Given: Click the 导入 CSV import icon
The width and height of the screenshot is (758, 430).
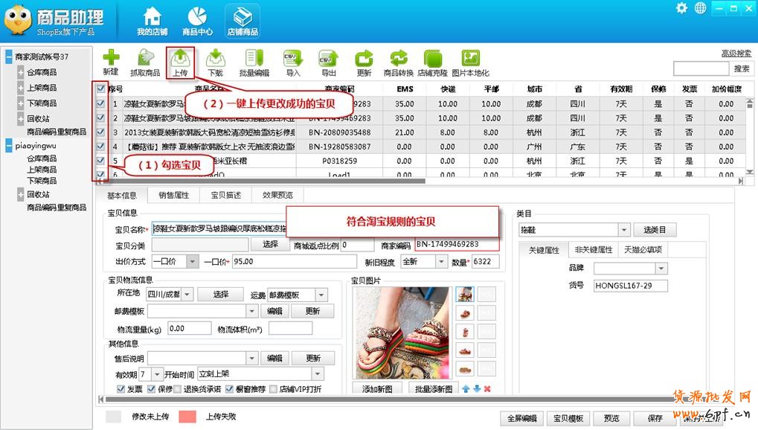Looking at the screenshot, I should pos(293,61).
